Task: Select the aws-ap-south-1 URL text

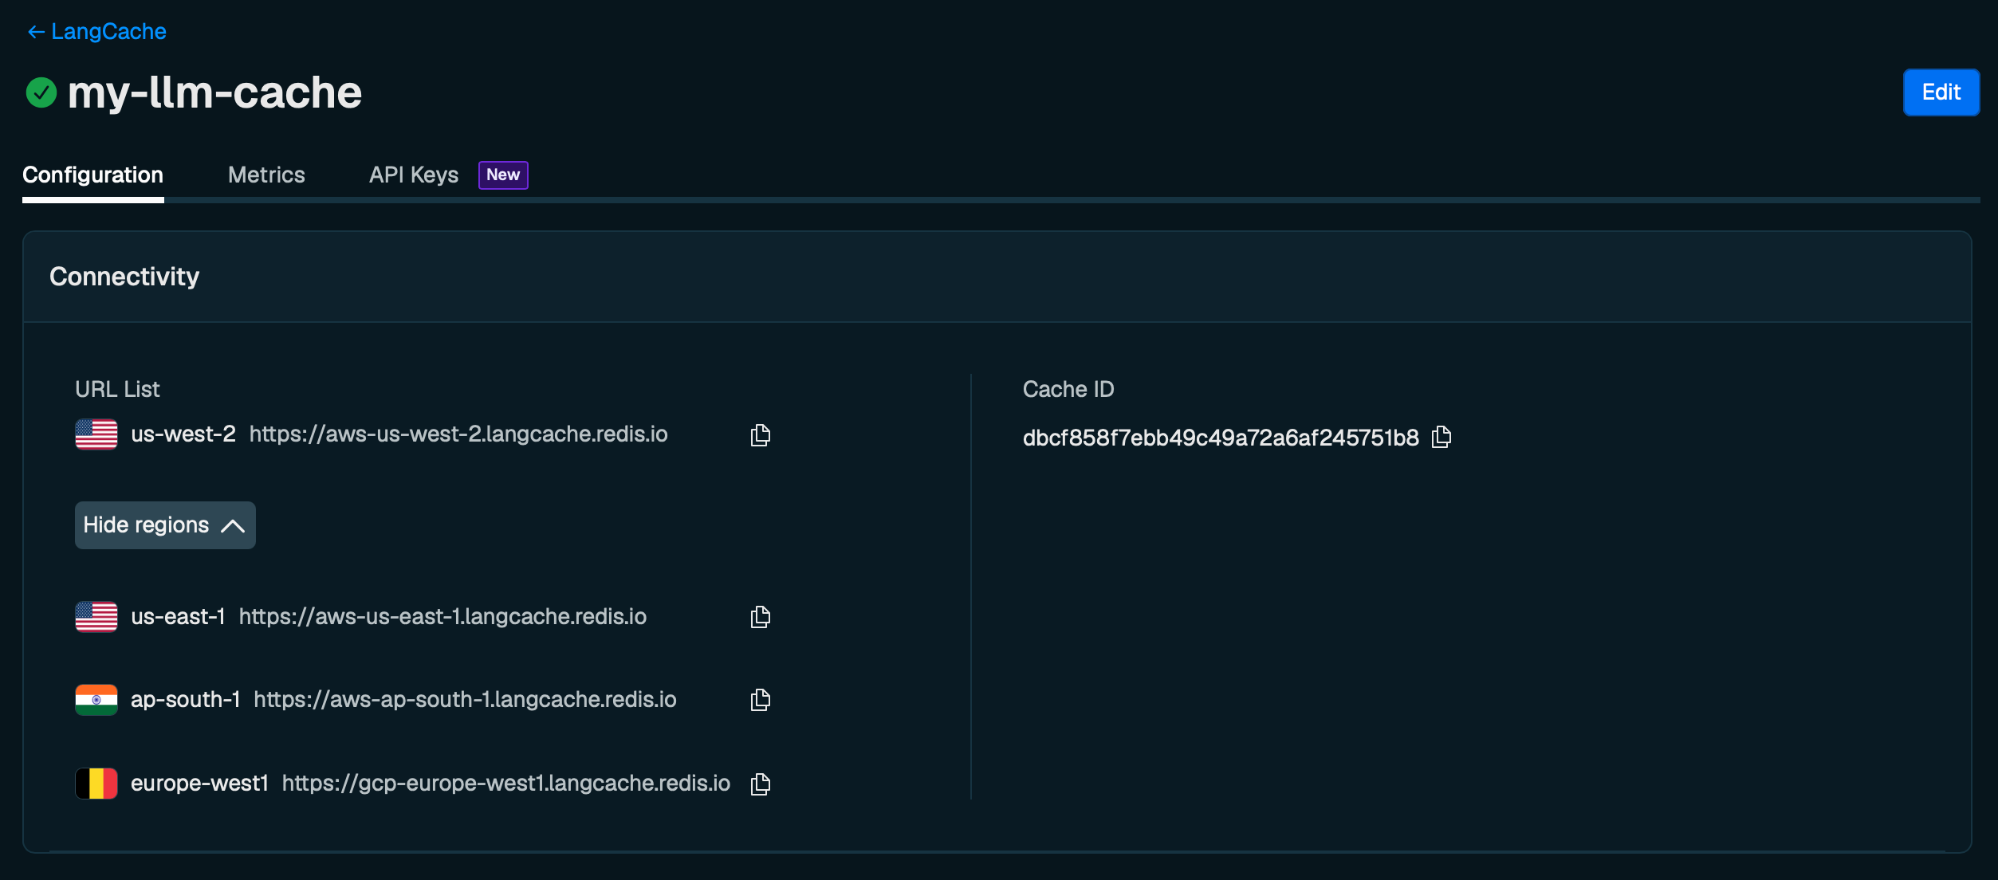Action: [x=465, y=700]
